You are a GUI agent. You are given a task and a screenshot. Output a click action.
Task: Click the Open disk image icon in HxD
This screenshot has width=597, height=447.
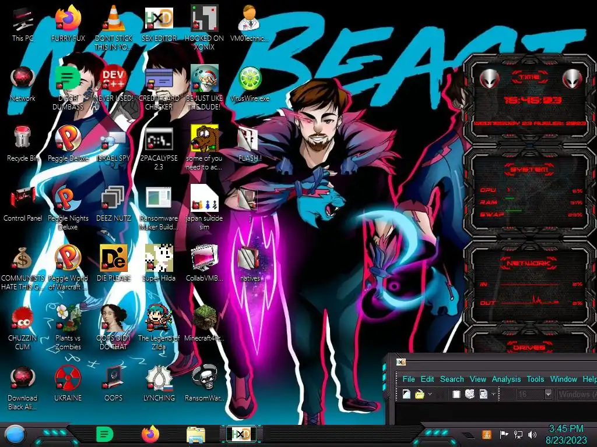[483, 394]
